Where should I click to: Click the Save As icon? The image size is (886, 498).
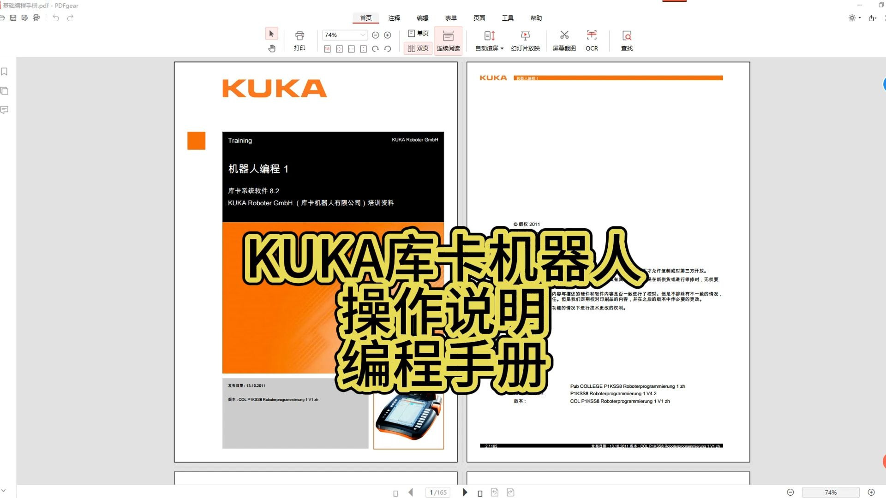pyautogui.click(x=24, y=18)
